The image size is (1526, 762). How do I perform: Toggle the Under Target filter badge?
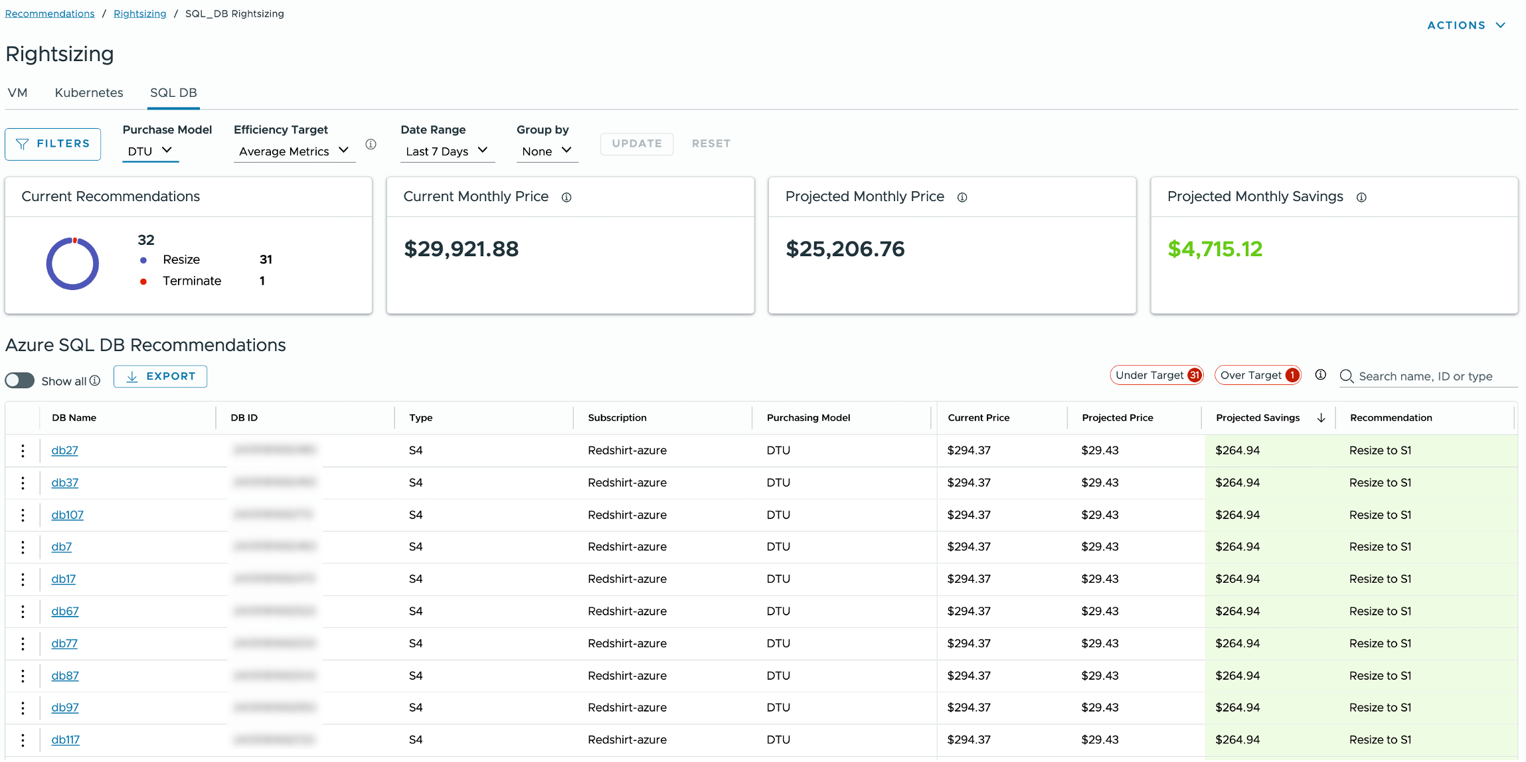(x=1157, y=375)
